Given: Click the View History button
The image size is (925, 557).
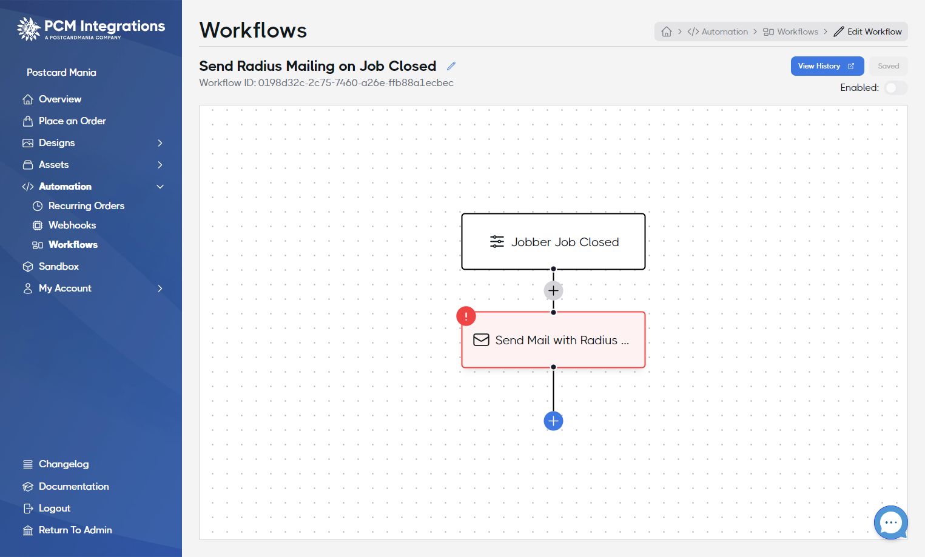Looking at the screenshot, I should click(x=827, y=66).
